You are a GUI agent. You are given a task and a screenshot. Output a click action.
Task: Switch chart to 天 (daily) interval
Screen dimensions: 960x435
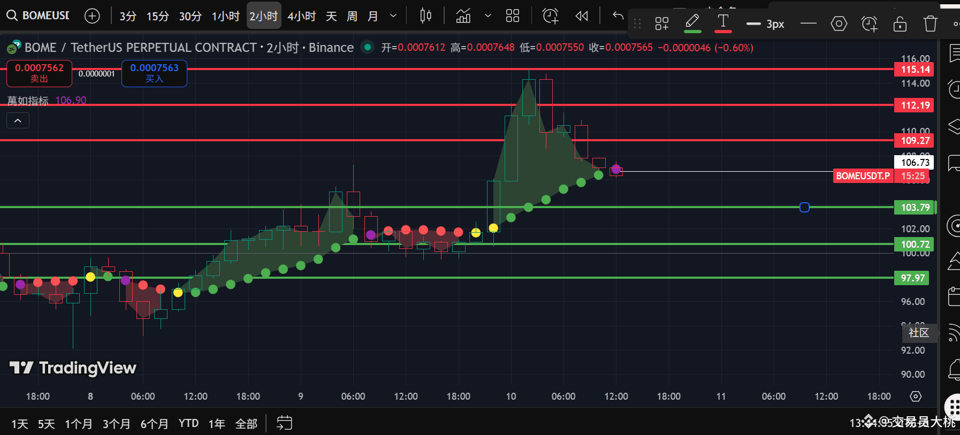point(331,16)
